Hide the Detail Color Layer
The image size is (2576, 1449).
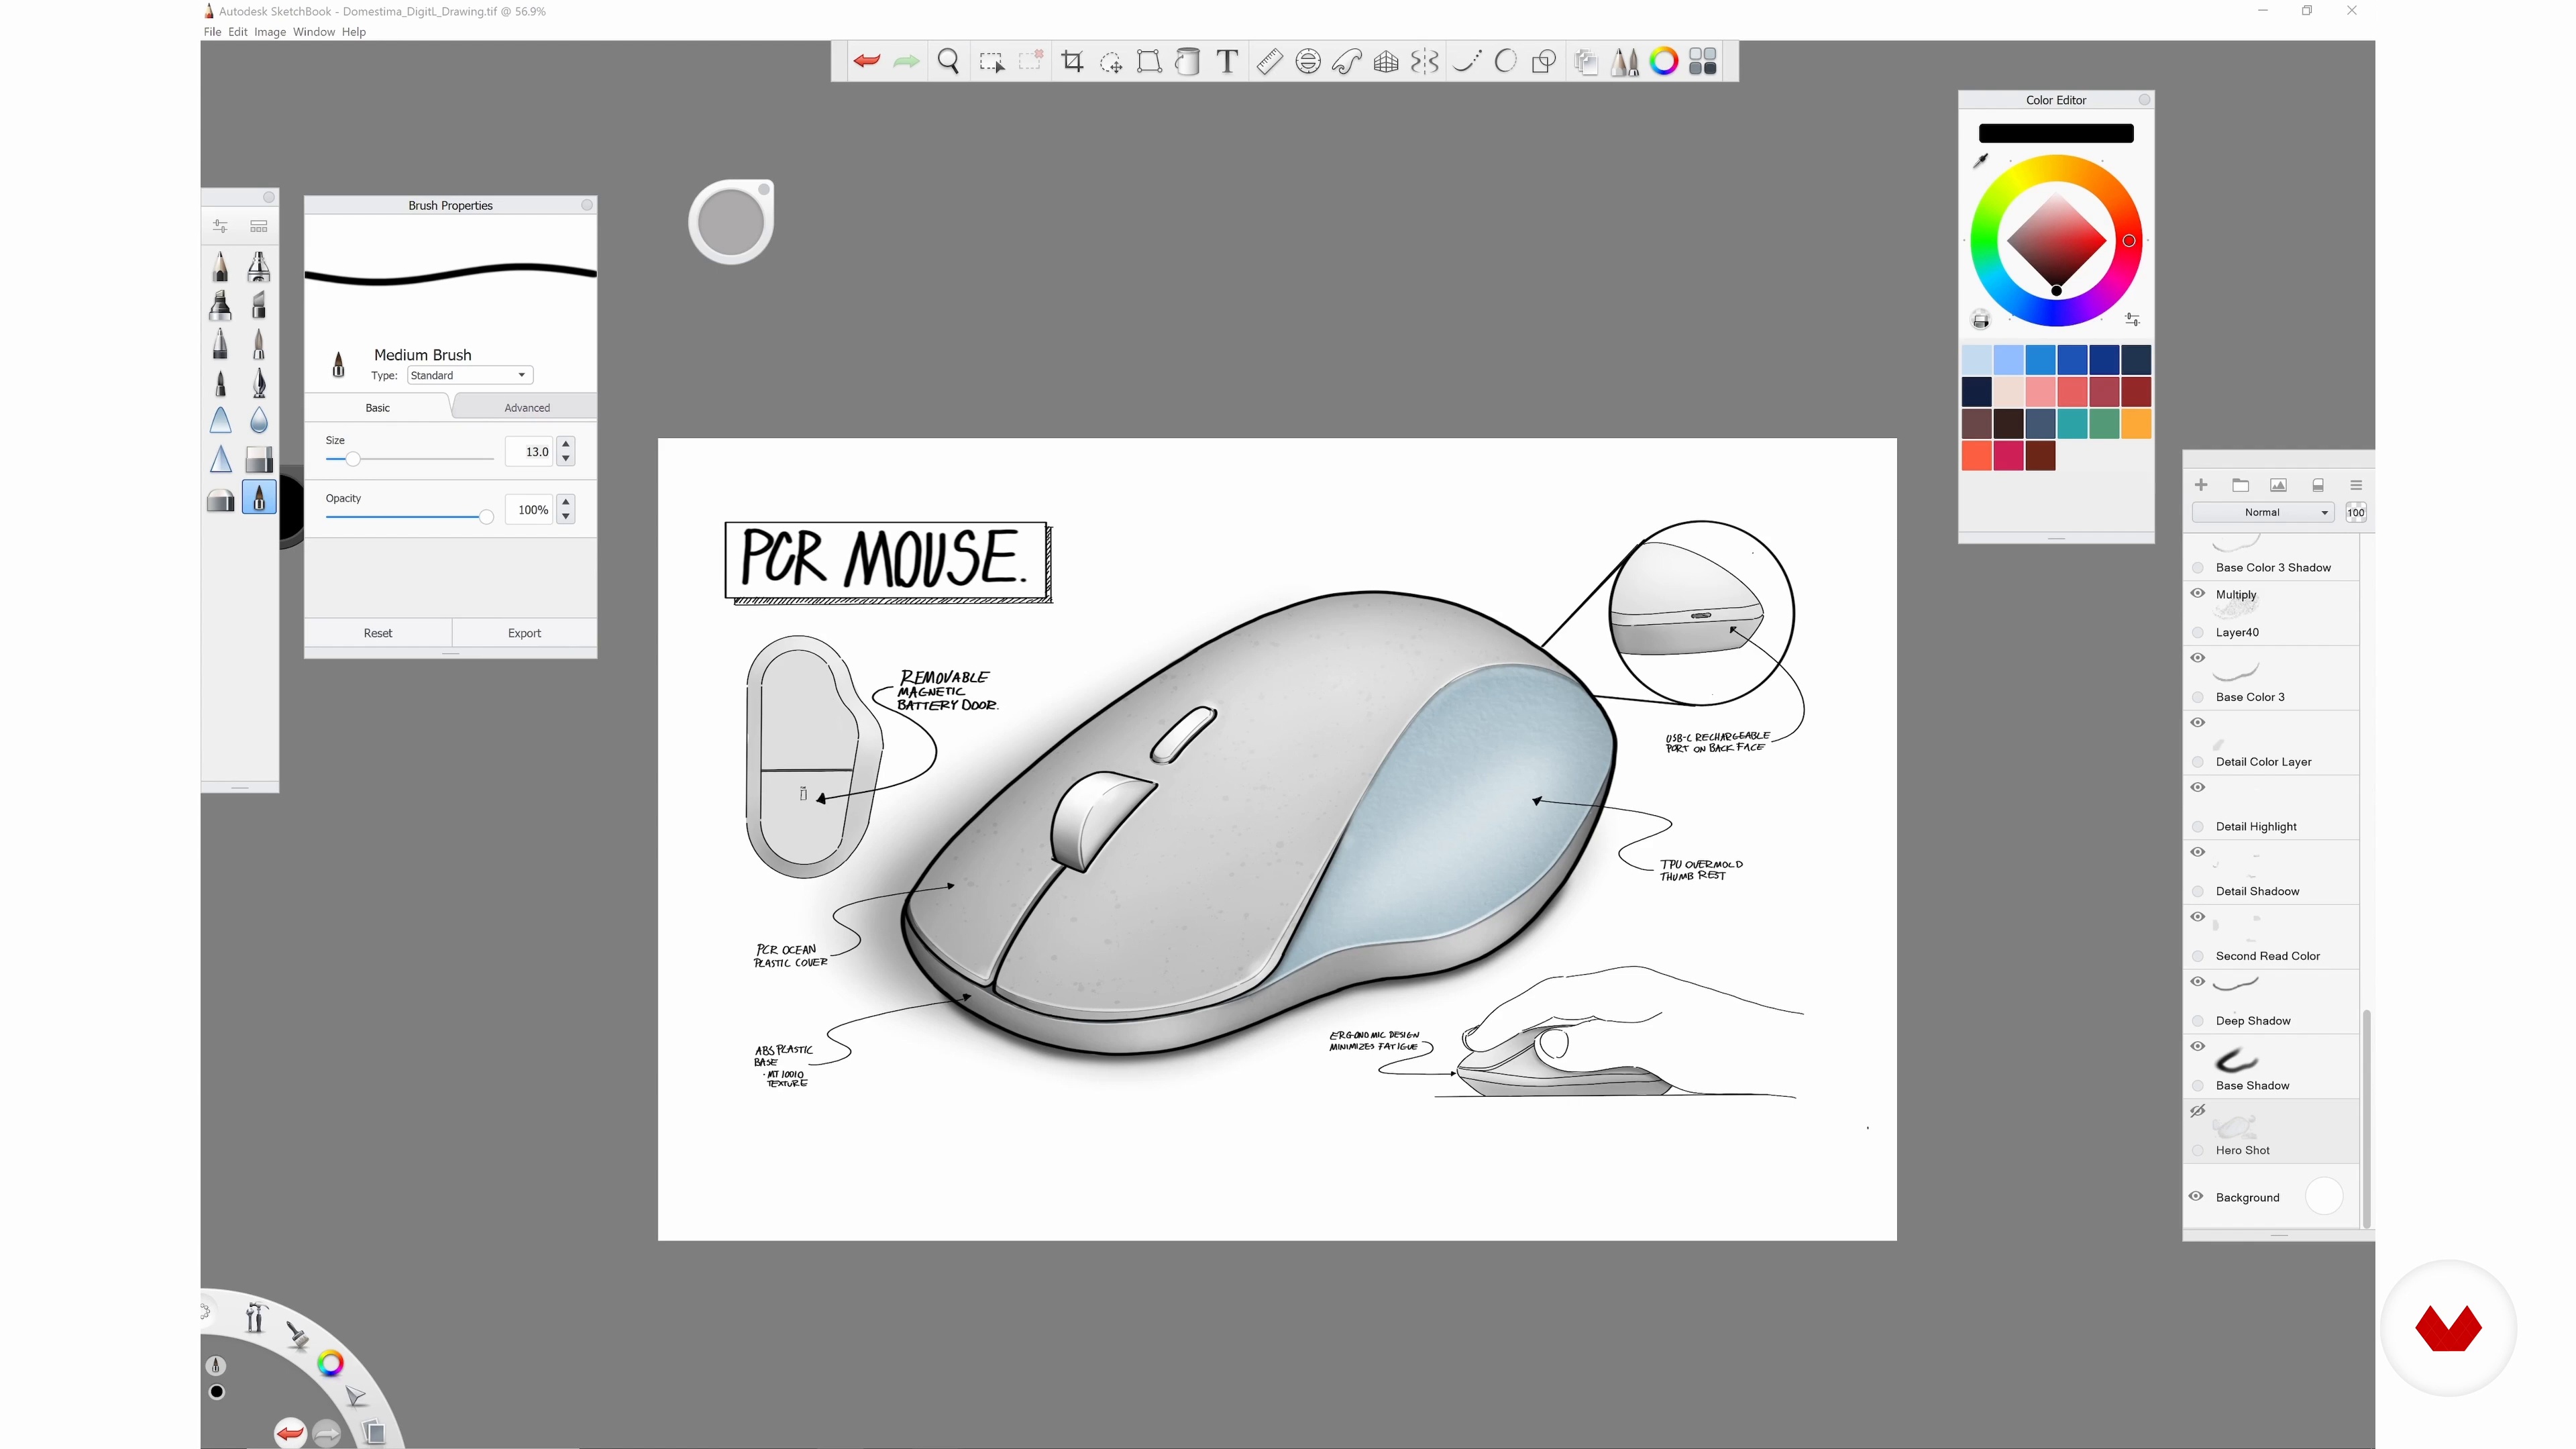point(2198,723)
